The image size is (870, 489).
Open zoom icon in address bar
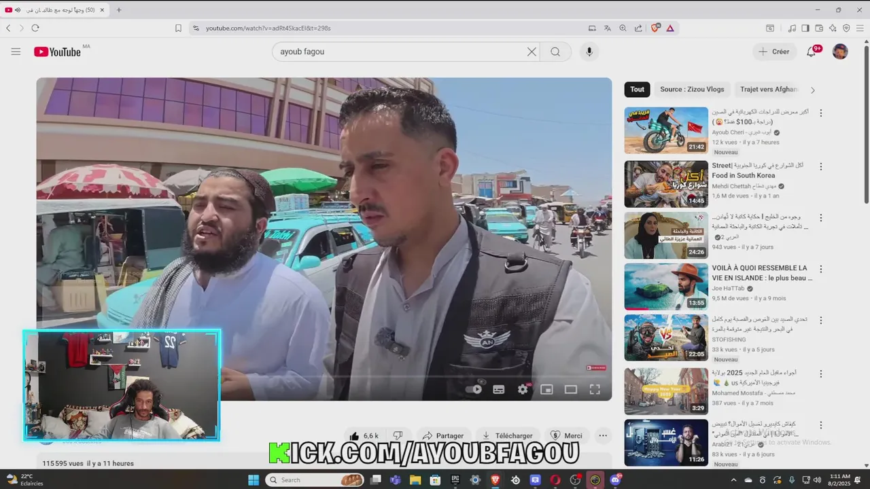pyautogui.click(x=623, y=28)
